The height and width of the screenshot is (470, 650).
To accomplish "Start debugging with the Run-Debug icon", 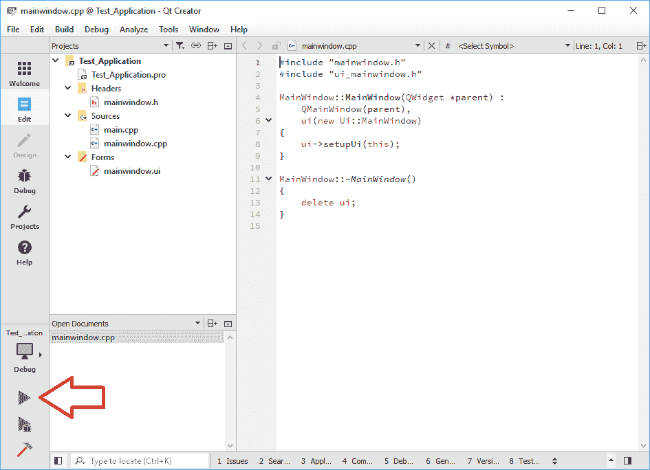I will tap(24, 424).
